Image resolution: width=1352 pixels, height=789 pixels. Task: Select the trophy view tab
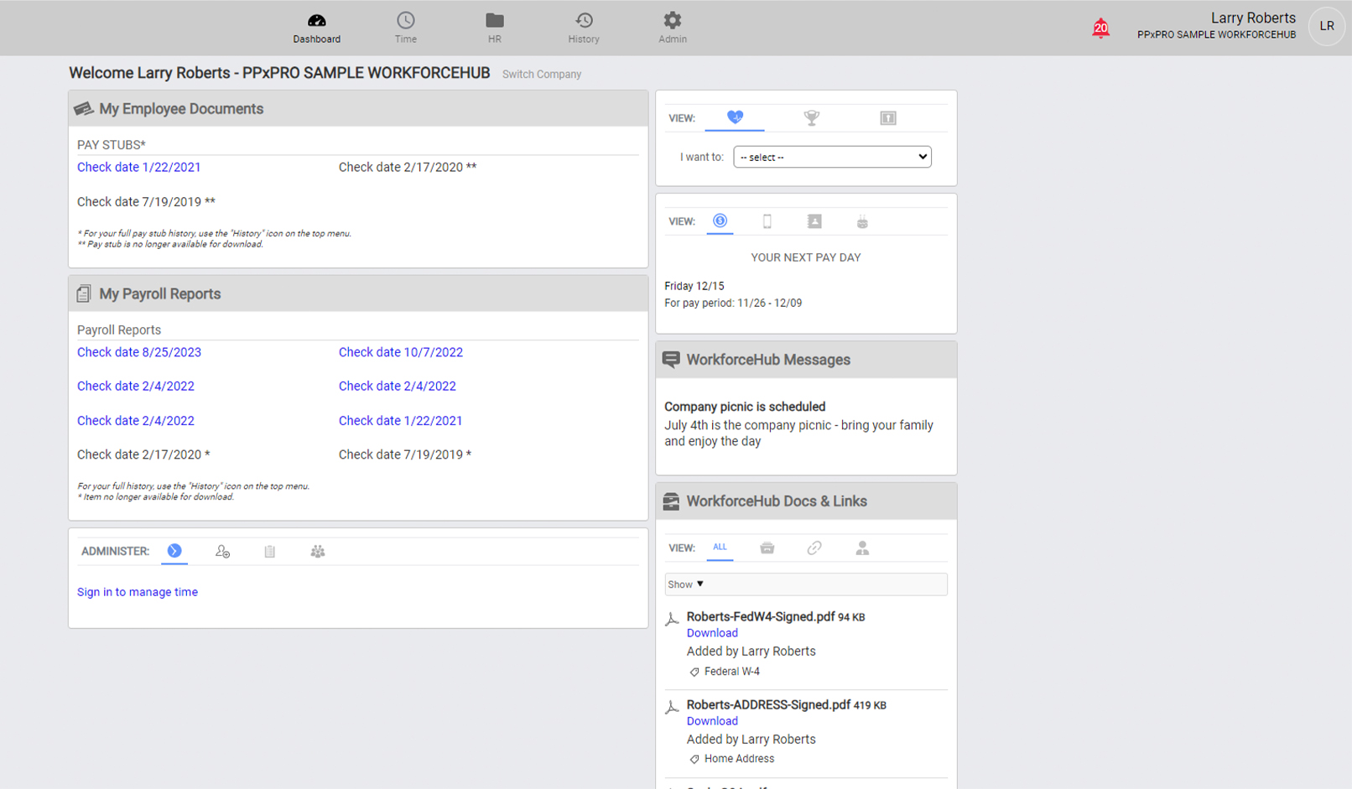click(811, 118)
